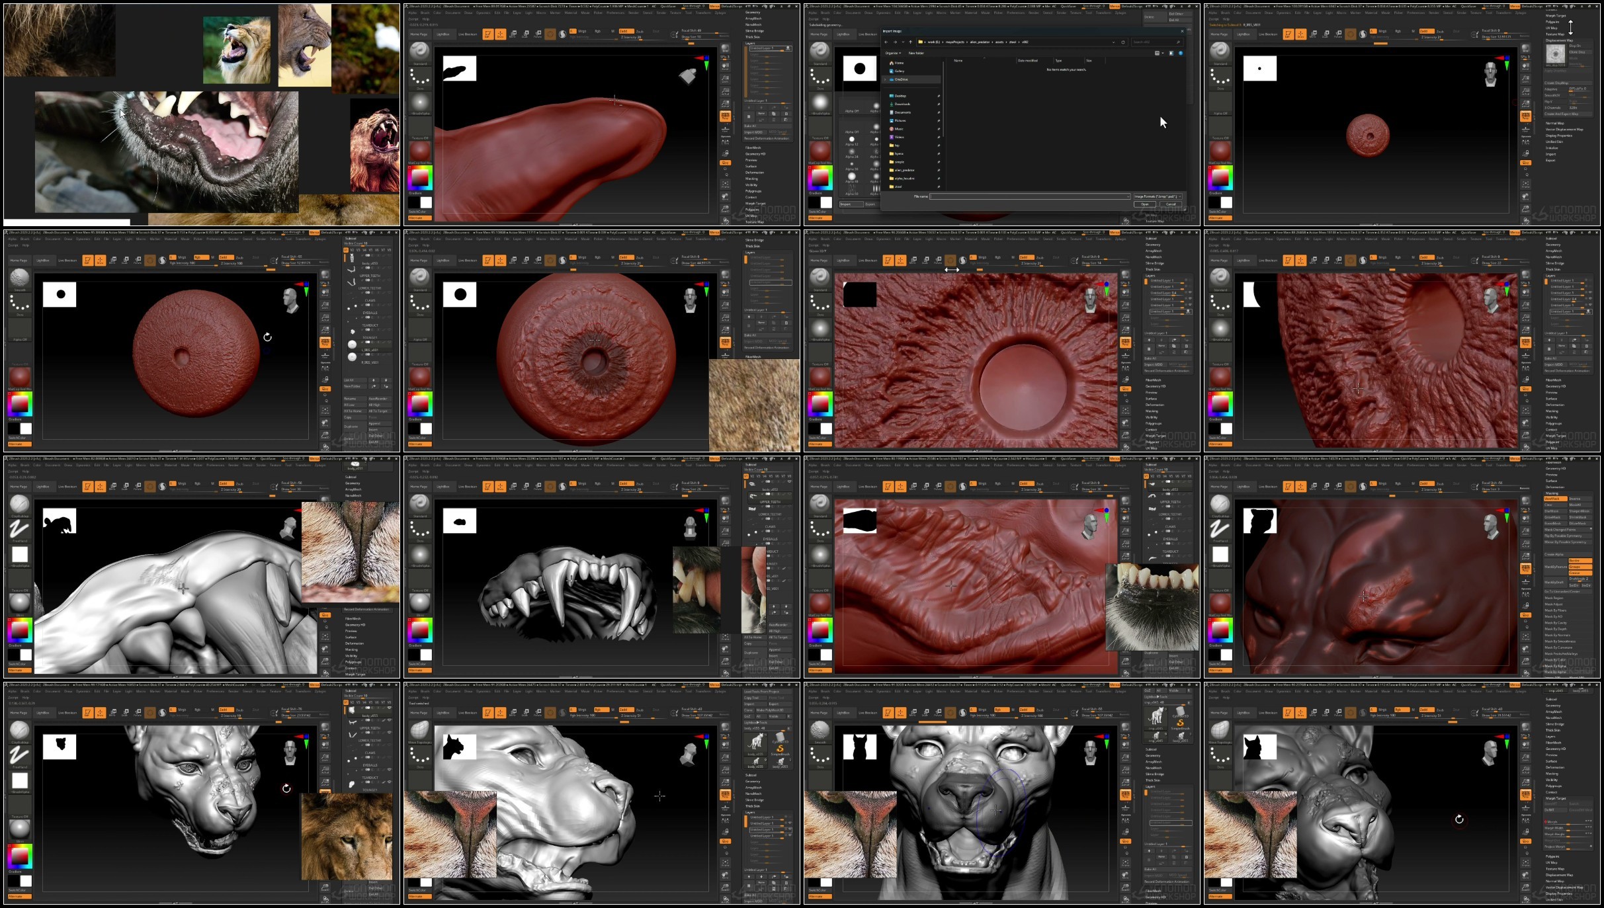Viewport: 1604px width, 908px height.
Task: Click the Persp icon right of the tongue viewport
Action: [725, 116]
